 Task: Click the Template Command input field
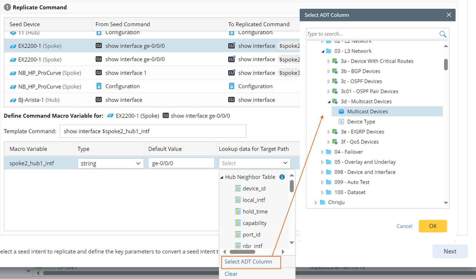pyautogui.click(x=153, y=131)
